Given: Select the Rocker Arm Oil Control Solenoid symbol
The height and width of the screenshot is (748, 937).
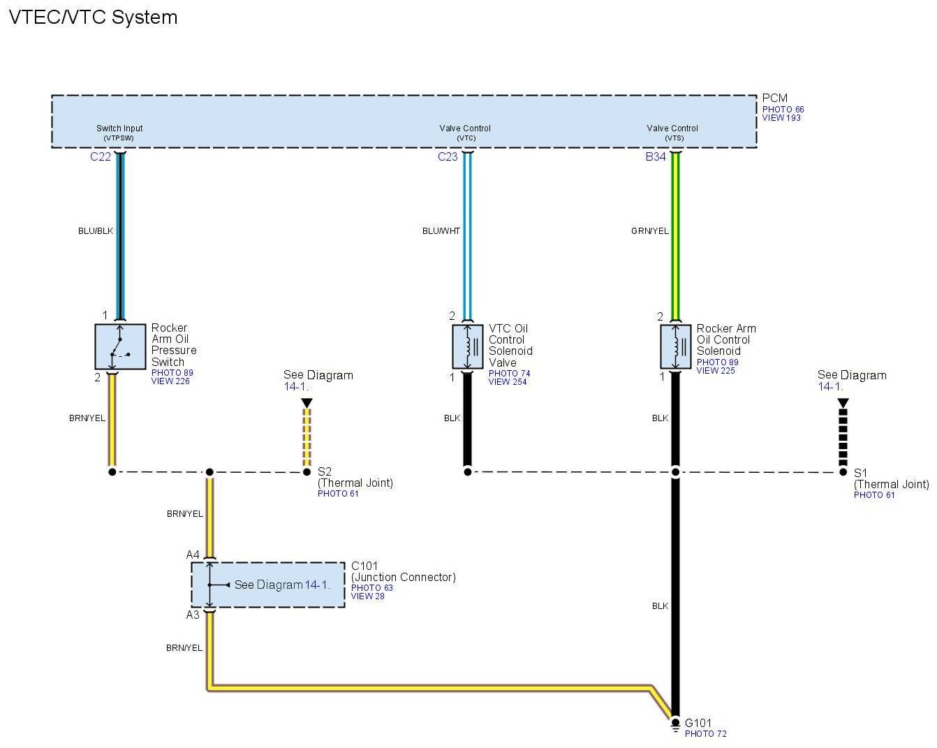Looking at the screenshot, I should (675, 346).
